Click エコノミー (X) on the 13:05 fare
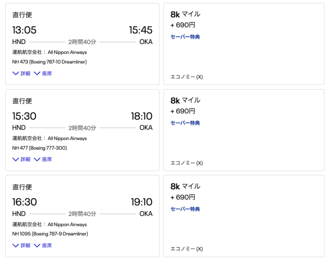This screenshot has height=259, width=330. (x=187, y=77)
